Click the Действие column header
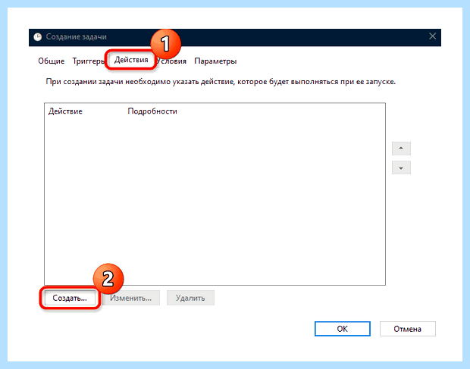Image resolution: width=470 pixels, height=369 pixels. tap(65, 111)
